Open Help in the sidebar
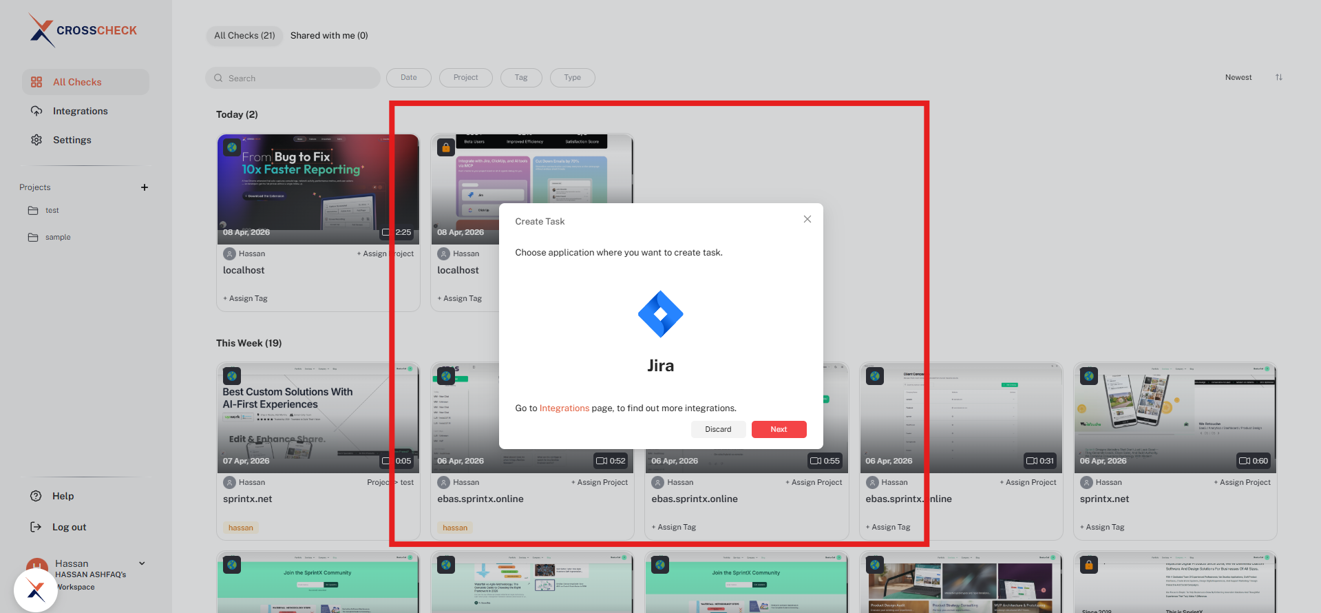 63,496
